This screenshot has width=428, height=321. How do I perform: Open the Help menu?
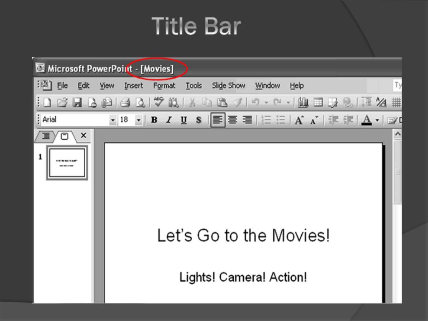(x=297, y=86)
